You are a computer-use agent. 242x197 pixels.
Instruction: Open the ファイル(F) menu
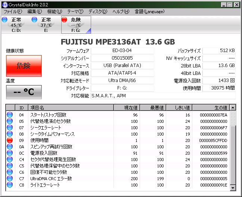coord(13,12)
